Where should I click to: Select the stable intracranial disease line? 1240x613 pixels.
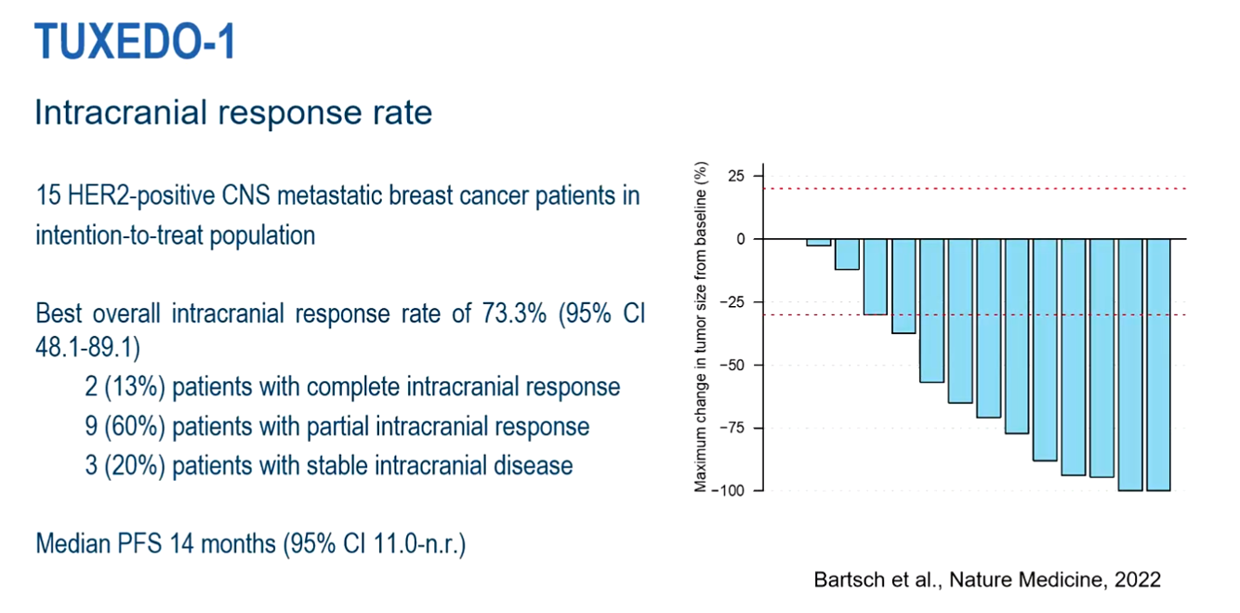tap(328, 464)
